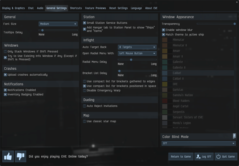Screen dimensions: 239x166
Task: Select the Angel Cartel color theme
Action: coord(198,106)
